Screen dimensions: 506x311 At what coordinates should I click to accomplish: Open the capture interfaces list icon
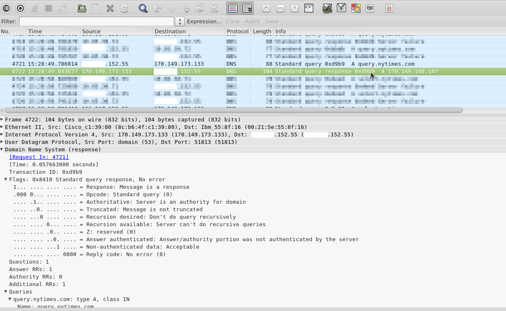6,8
